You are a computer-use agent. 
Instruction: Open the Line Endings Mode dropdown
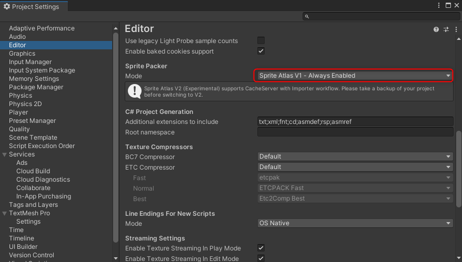click(x=355, y=223)
